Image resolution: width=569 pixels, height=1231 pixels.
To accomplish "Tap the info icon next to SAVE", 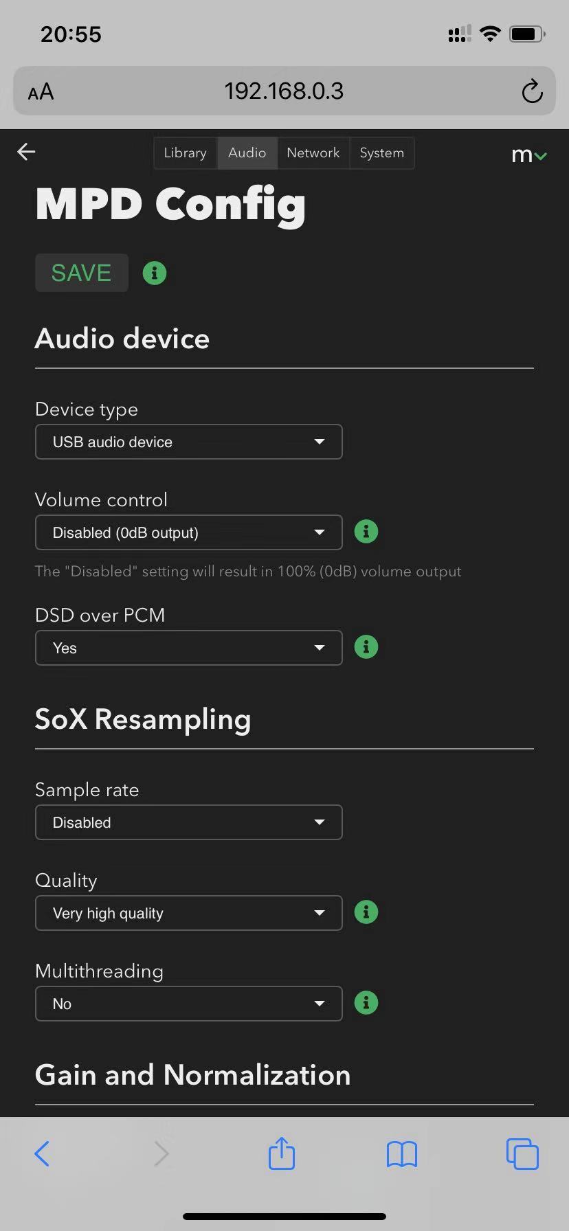I will (155, 273).
